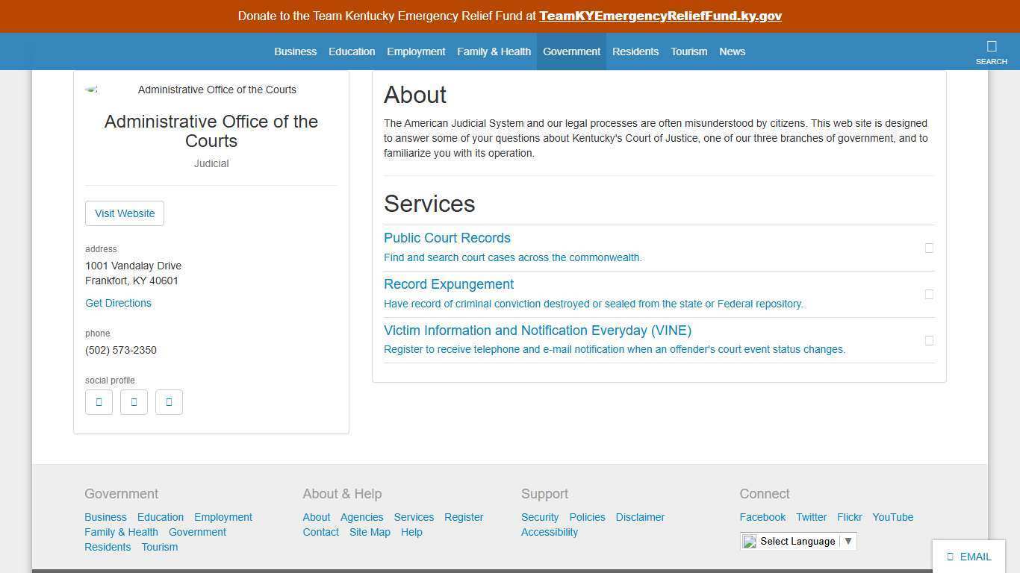Image resolution: width=1020 pixels, height=573 pixels.
Task: Open the agency logo thumbnail
Action: coord(91,89)
